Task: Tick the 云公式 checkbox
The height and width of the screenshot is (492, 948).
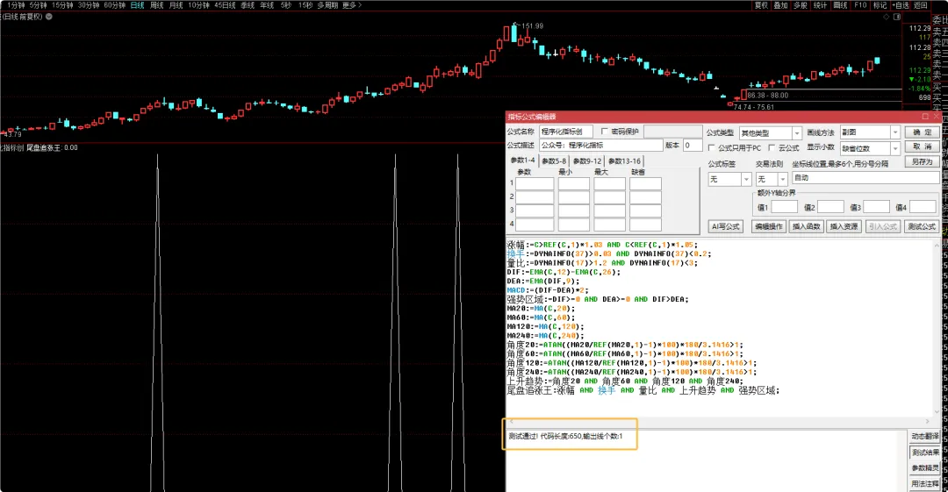Action: 772,147
